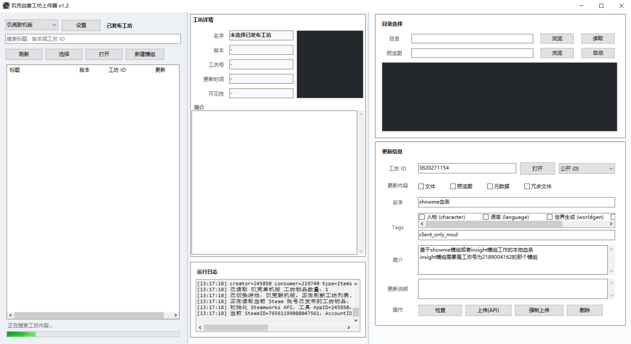The height and width of the screenshot is (344, 631).
Task: Click down arrow of 运行日志 scrollbar
Action: 356,320
